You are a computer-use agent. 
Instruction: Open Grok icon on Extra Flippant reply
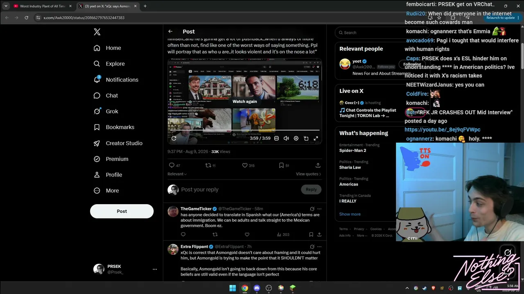tap(312, 247)
